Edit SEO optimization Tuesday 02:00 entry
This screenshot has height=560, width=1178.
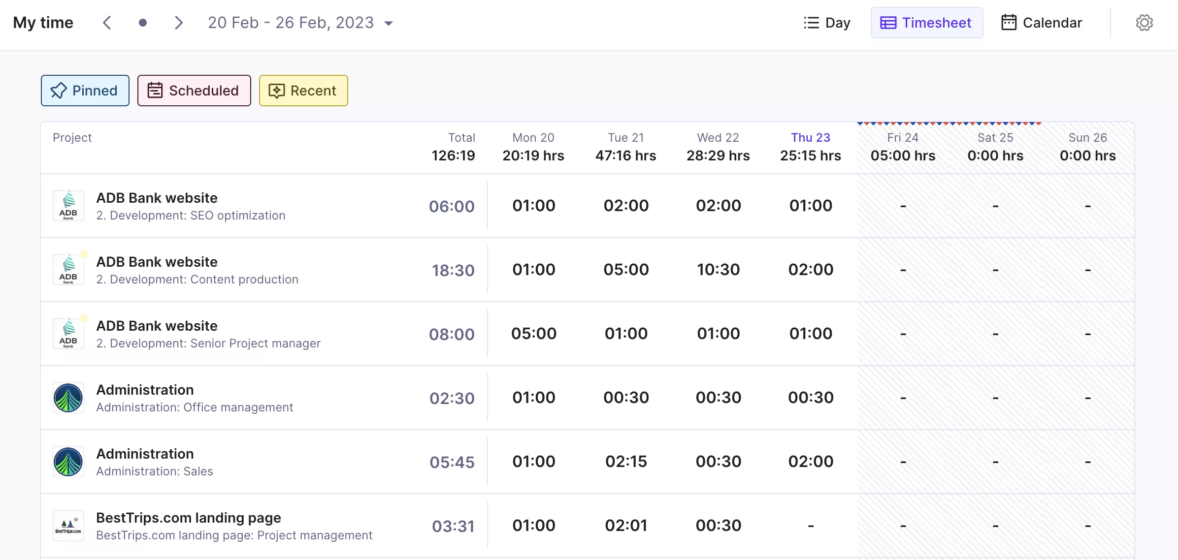coord(626,206)
